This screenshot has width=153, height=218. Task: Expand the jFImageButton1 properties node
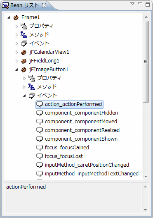click(24, 78)
